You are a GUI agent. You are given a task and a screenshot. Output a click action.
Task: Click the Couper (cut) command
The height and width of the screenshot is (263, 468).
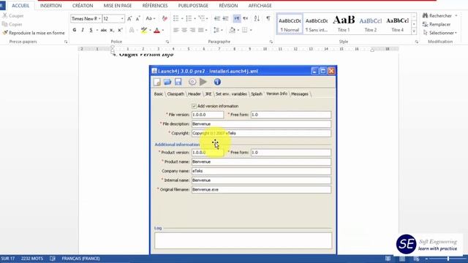tap(13, 15)
